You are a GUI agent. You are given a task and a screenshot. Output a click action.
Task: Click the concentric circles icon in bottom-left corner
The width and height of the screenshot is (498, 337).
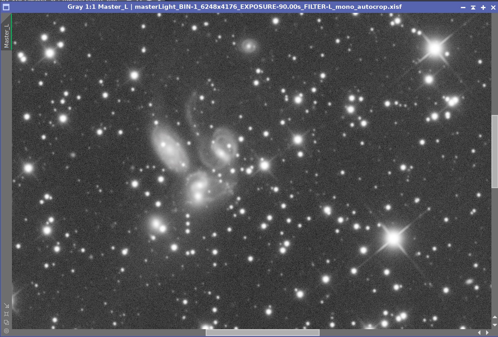click(6, 331)
